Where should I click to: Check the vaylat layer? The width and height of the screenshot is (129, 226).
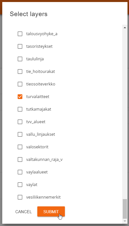[x=20, y=185]
